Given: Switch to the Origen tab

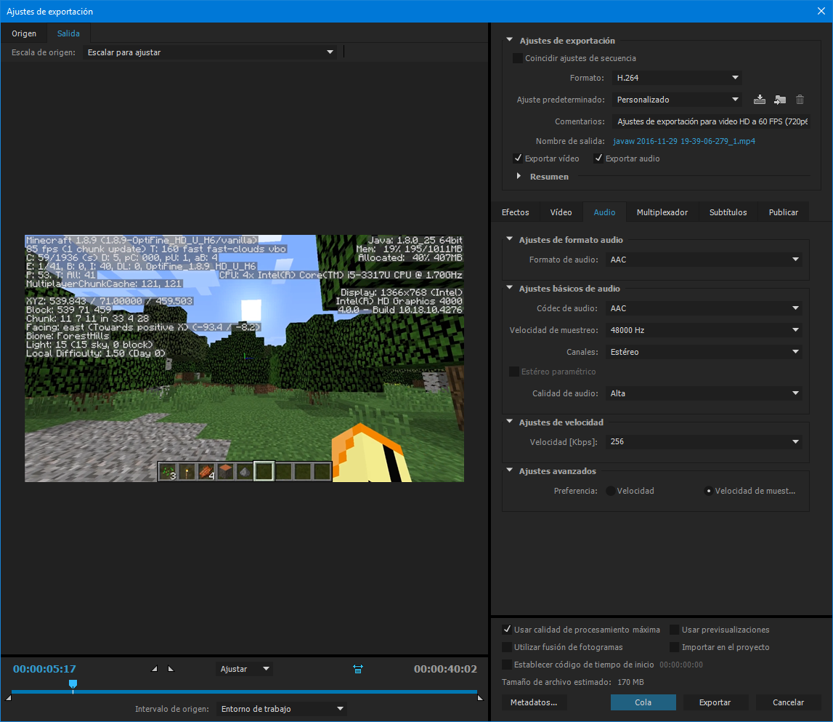Looking at the screenshot, I should click(24, 33).
